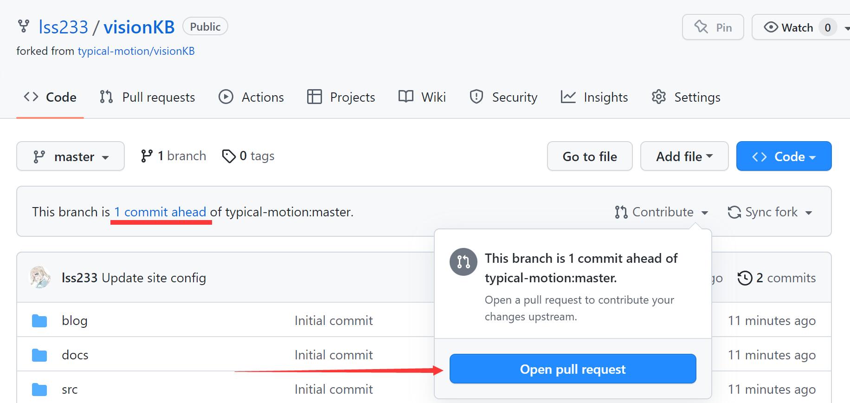850x403 pixels.
Task: Open the lss233 commit author link
Action: (79, 278)
